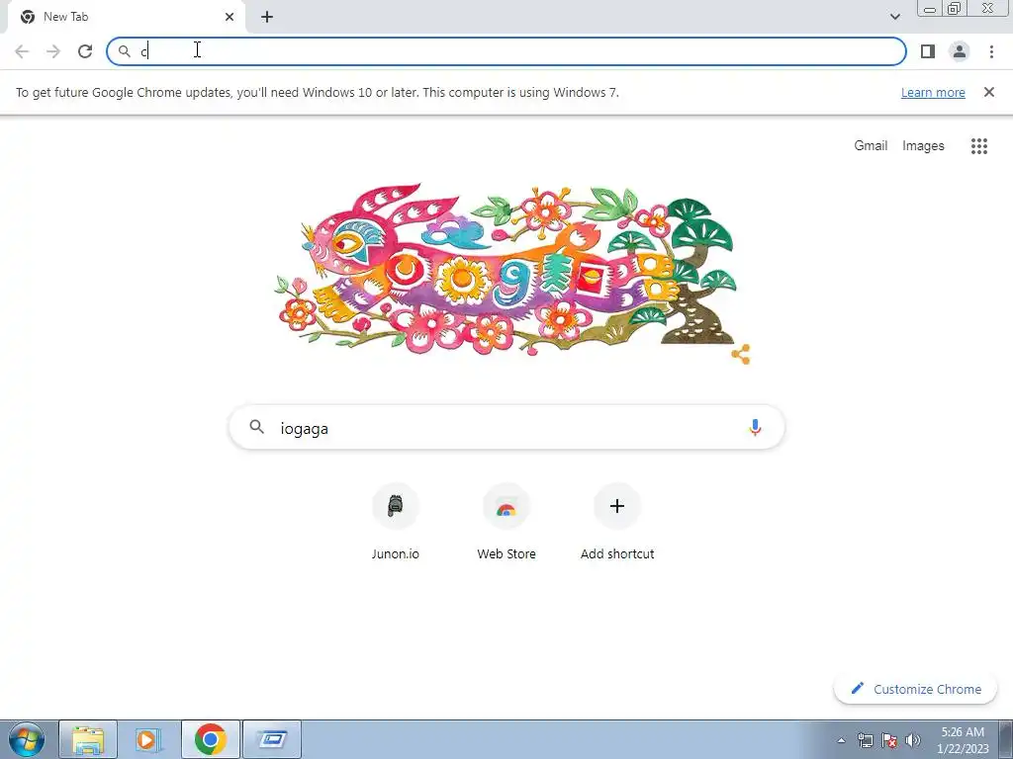
Task: Open the Google apps grid
Action: click(x=978, y=146)
